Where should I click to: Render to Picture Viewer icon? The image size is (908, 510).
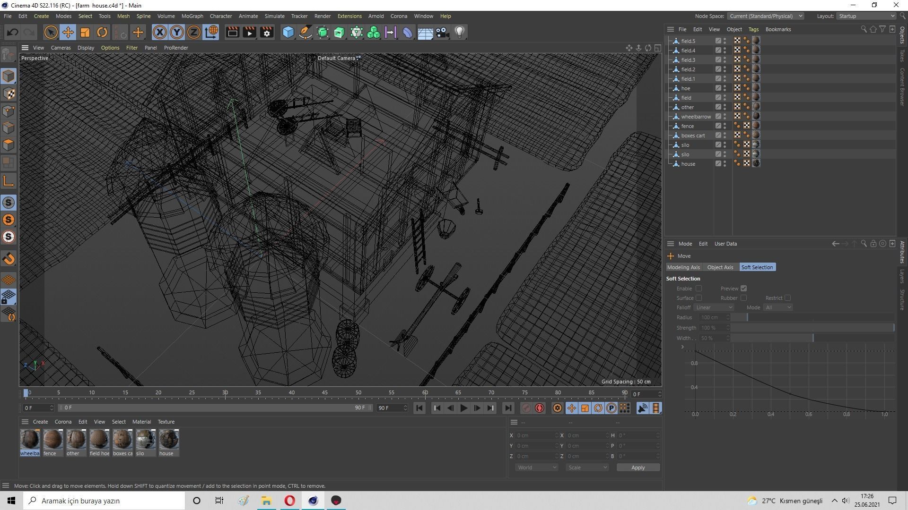[249, 32]
